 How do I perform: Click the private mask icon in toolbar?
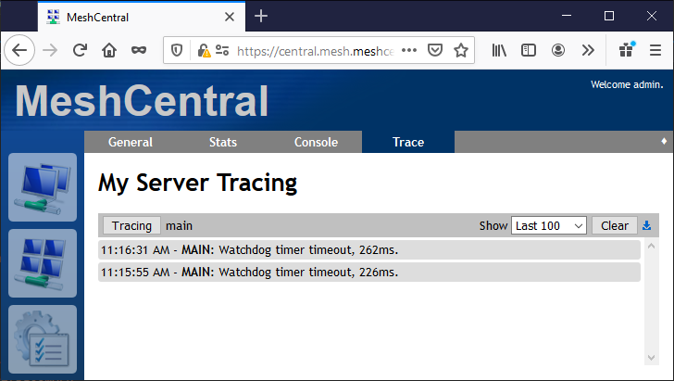pyautogui.click(x=139, y=50)
